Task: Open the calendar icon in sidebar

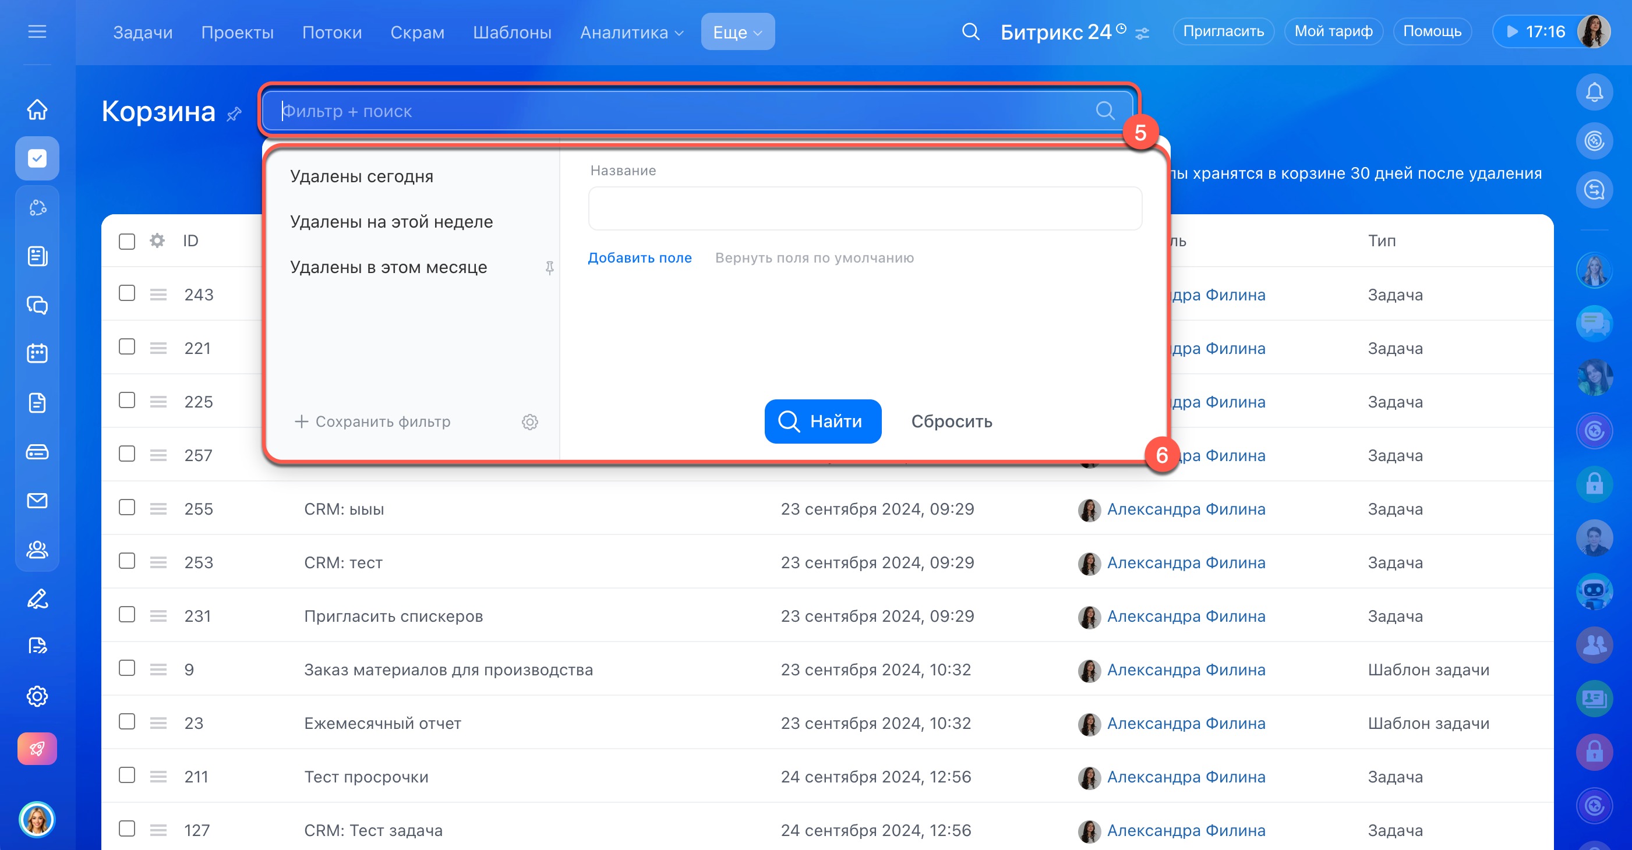Action: (x=37, y=353)
